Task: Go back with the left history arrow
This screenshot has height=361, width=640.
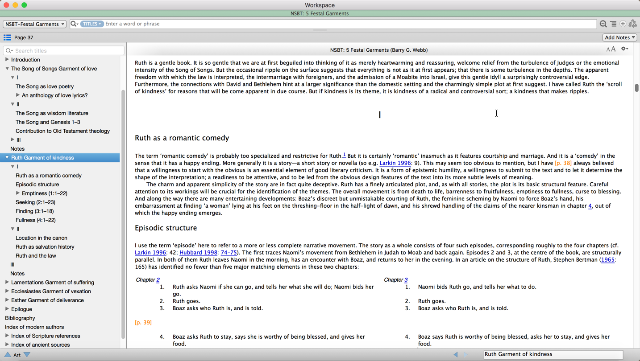Action: pos(455,355)
